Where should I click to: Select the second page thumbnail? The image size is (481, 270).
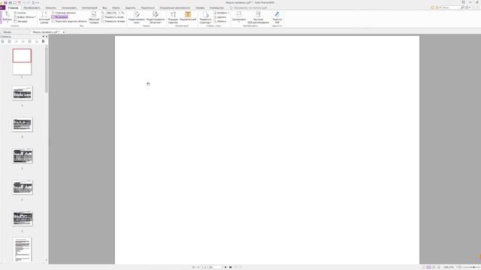[23, 93]
